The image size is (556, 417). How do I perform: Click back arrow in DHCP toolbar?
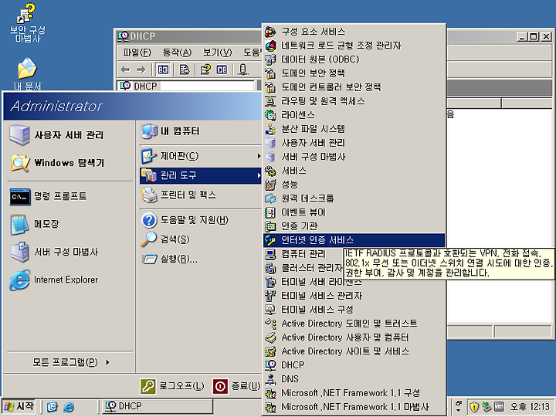tap(125, 69)
